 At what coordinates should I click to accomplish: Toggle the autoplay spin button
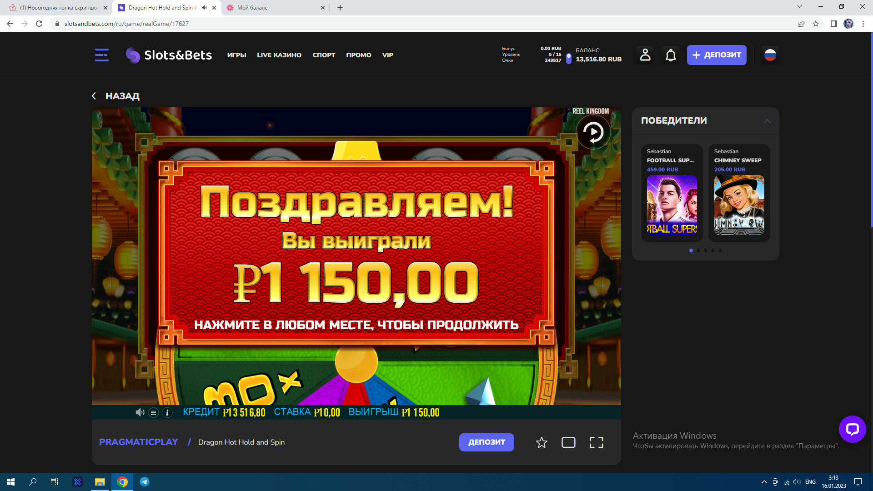coord(593,132)
